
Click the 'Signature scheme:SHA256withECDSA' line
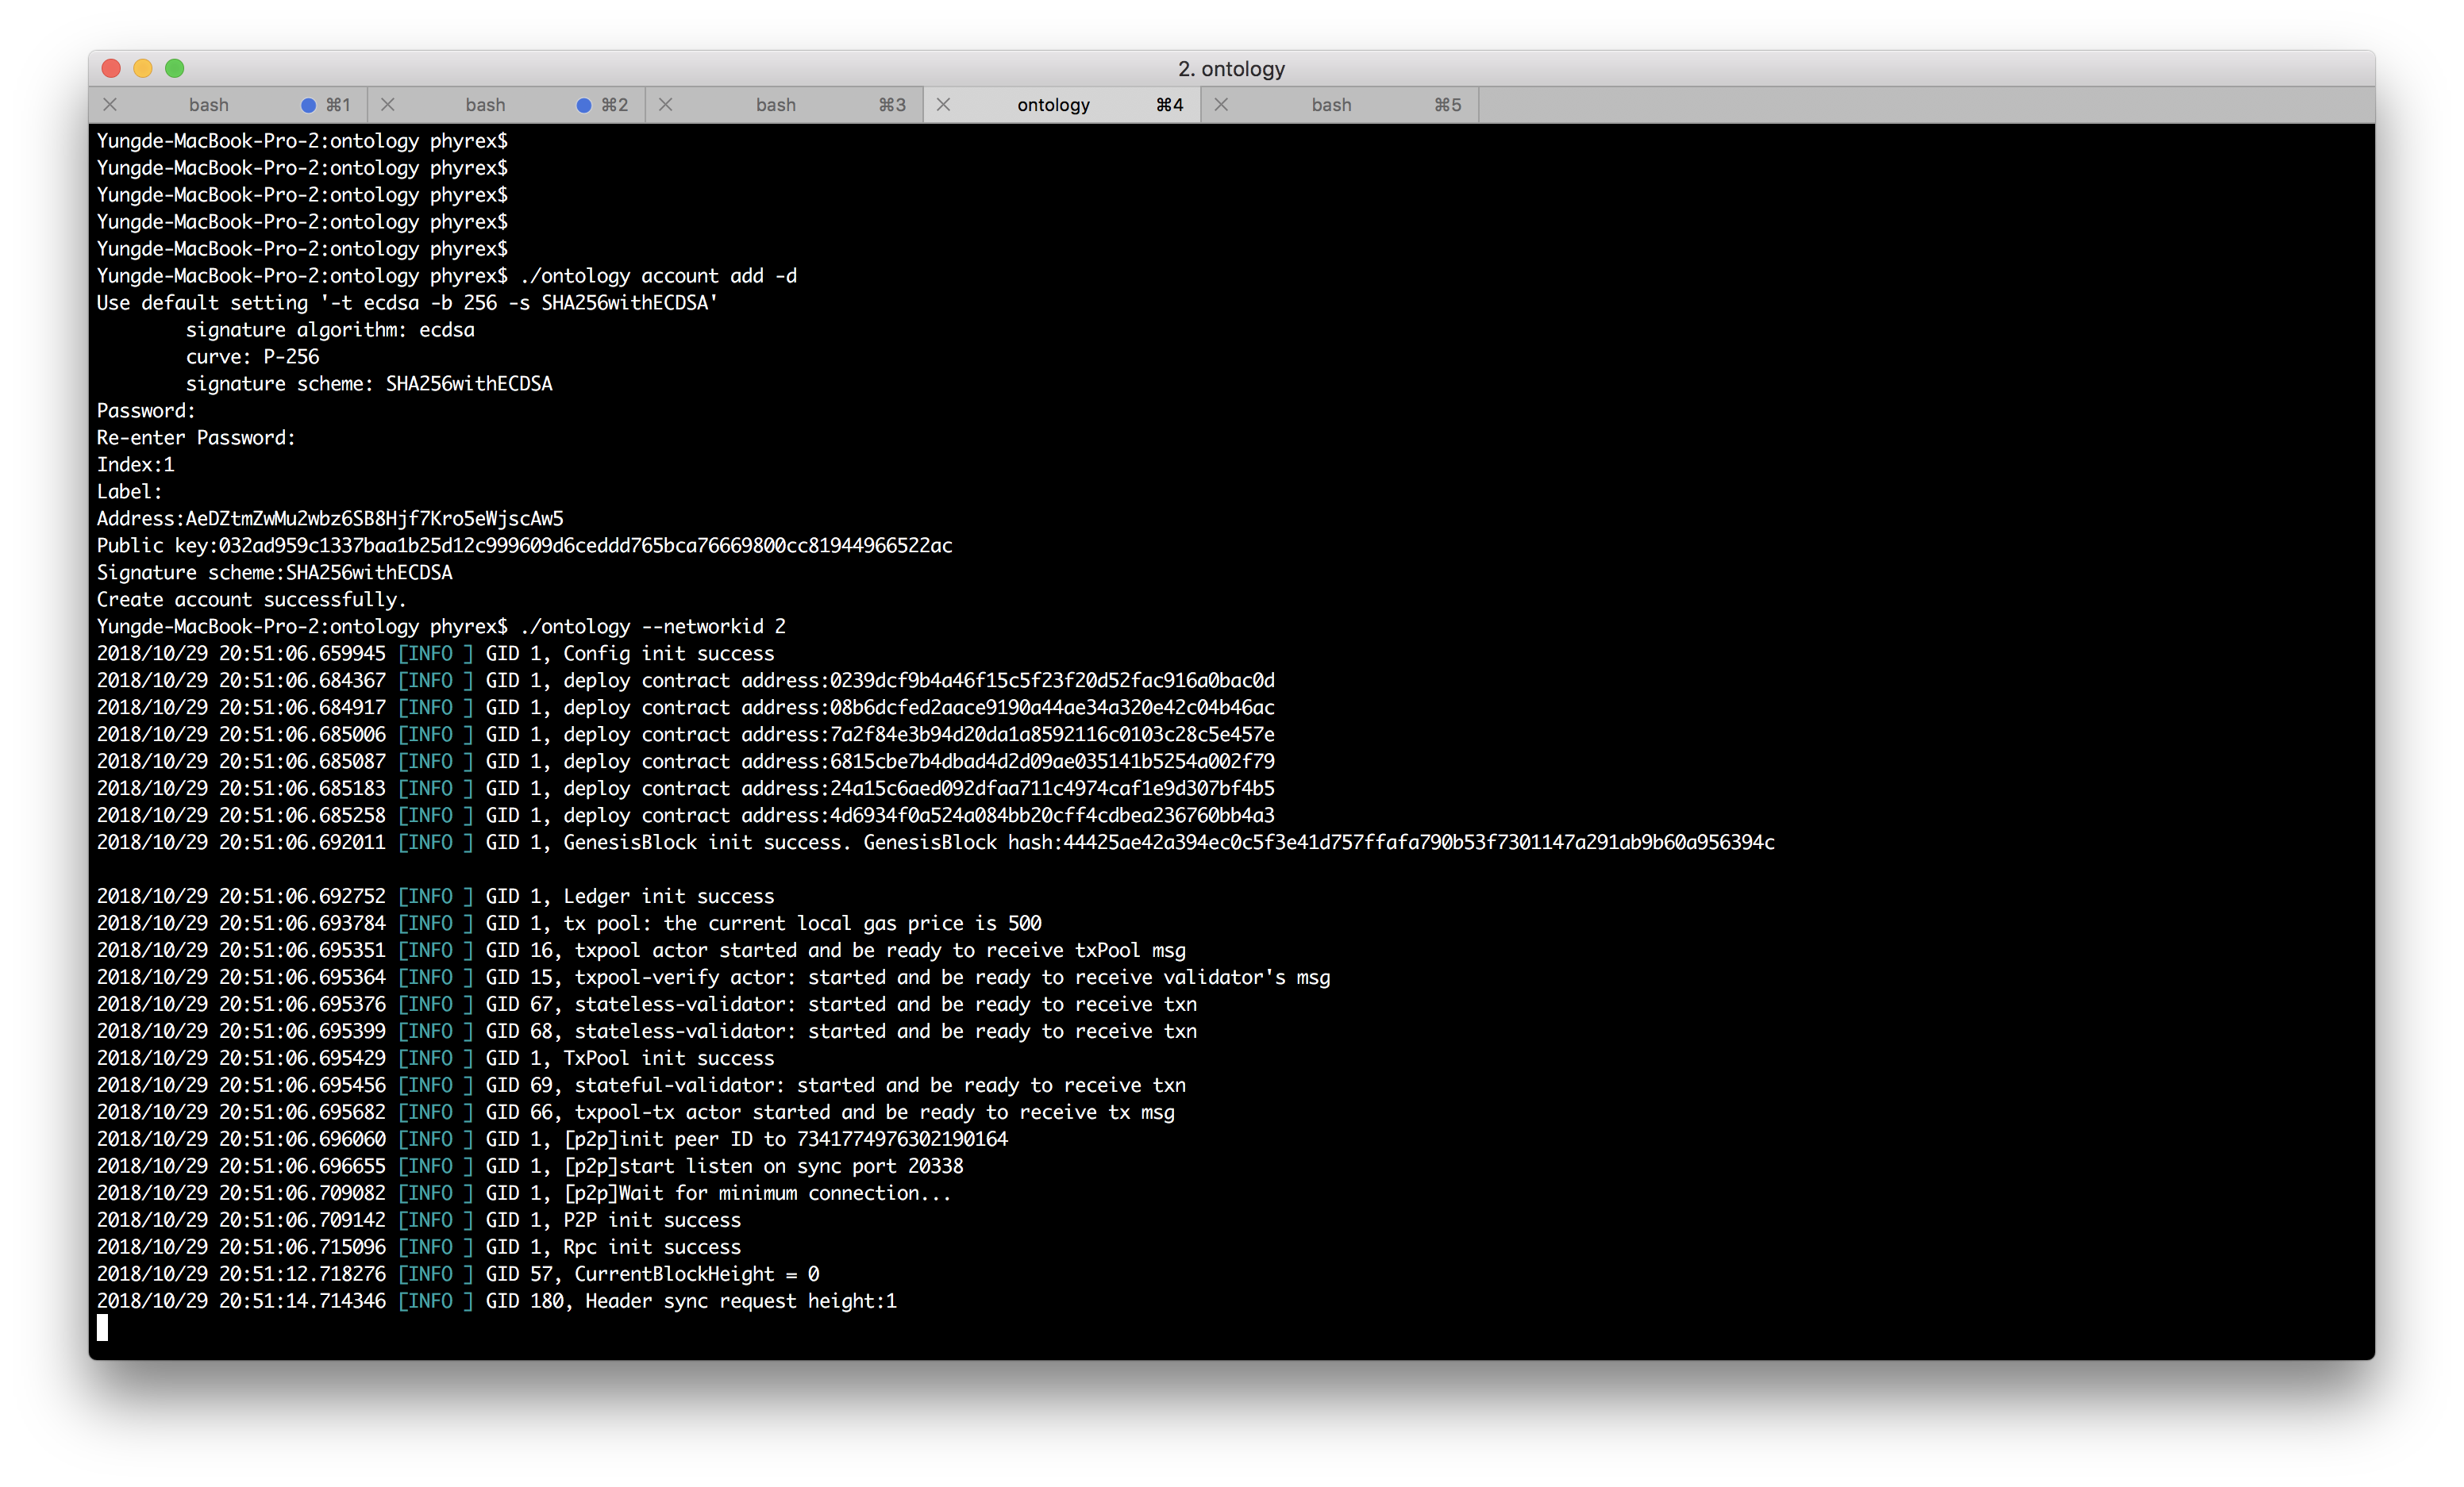tap(274, 573)
